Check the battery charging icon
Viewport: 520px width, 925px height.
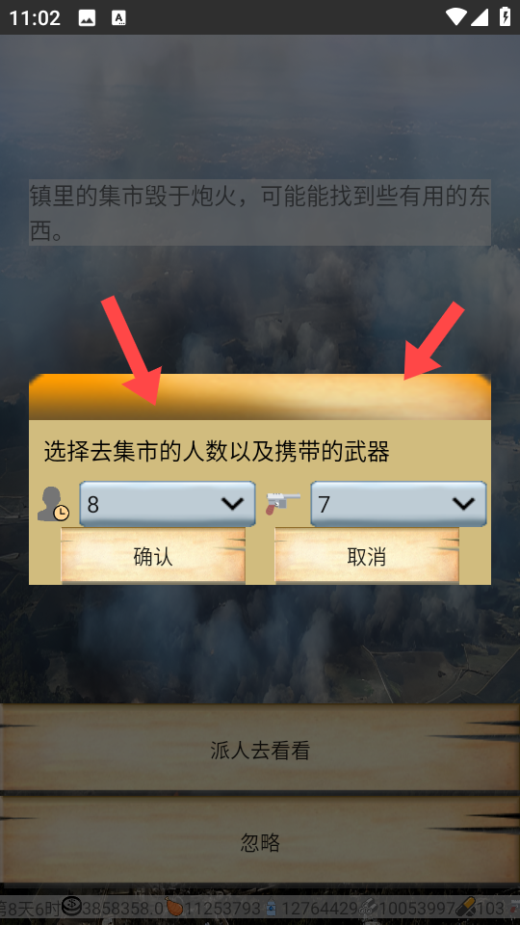pos(505,16)
